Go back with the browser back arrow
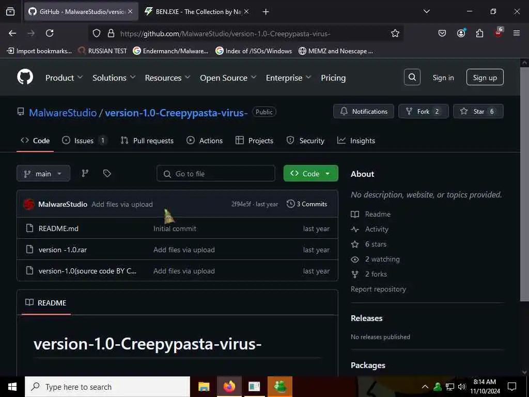Viewport: 529px width, 397px height. (12, 33)
